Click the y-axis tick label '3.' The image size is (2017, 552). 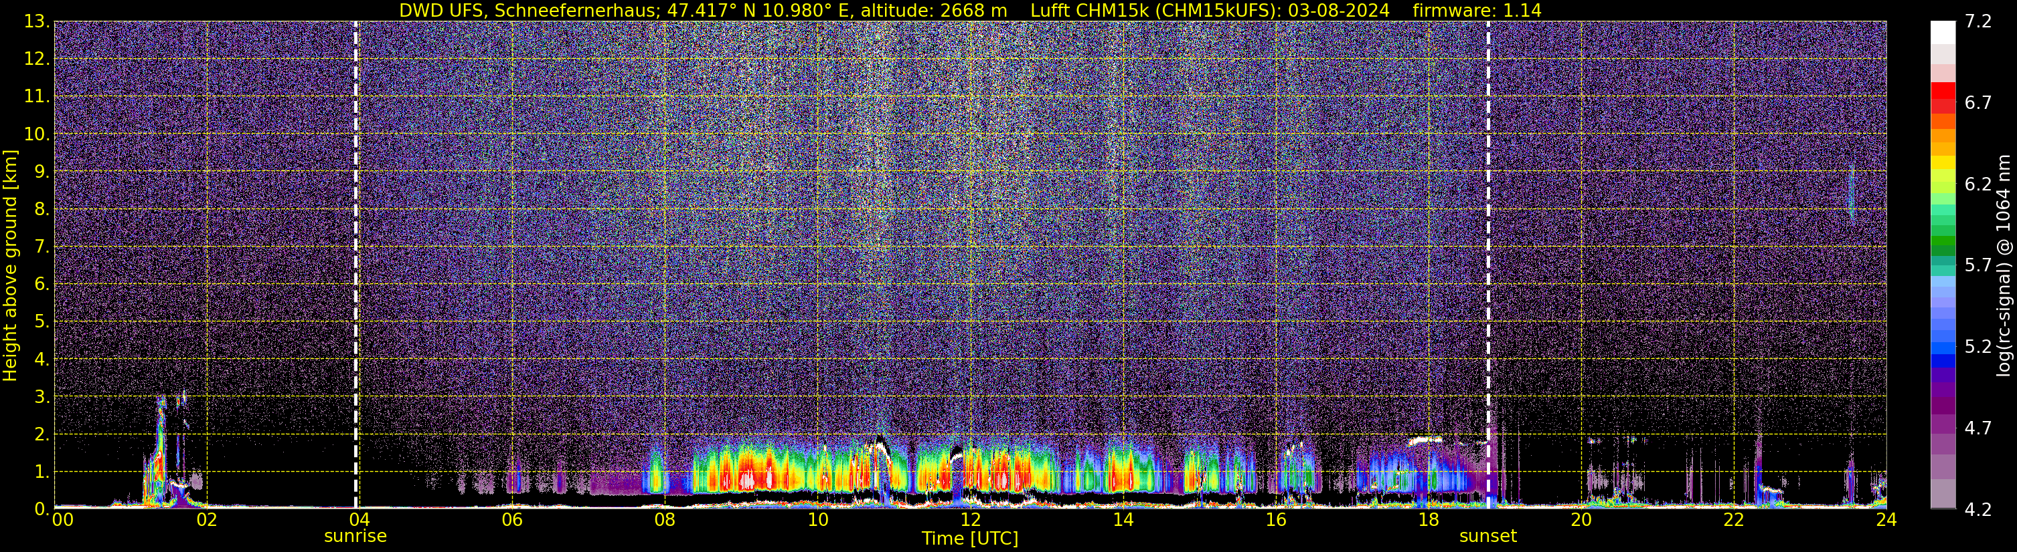point(42,397)
